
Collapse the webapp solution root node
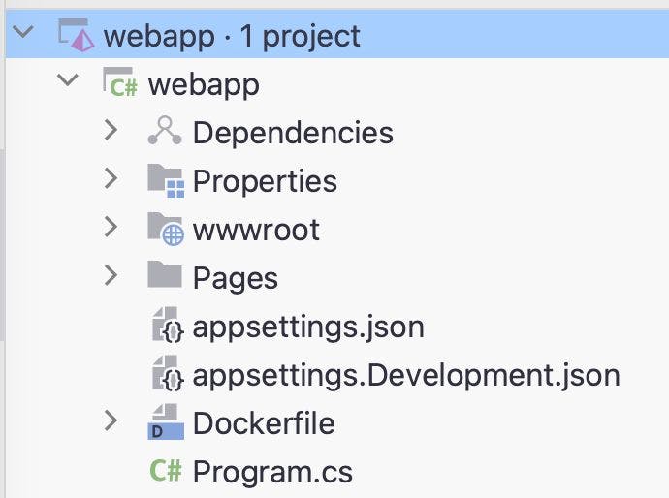(24, 34)
